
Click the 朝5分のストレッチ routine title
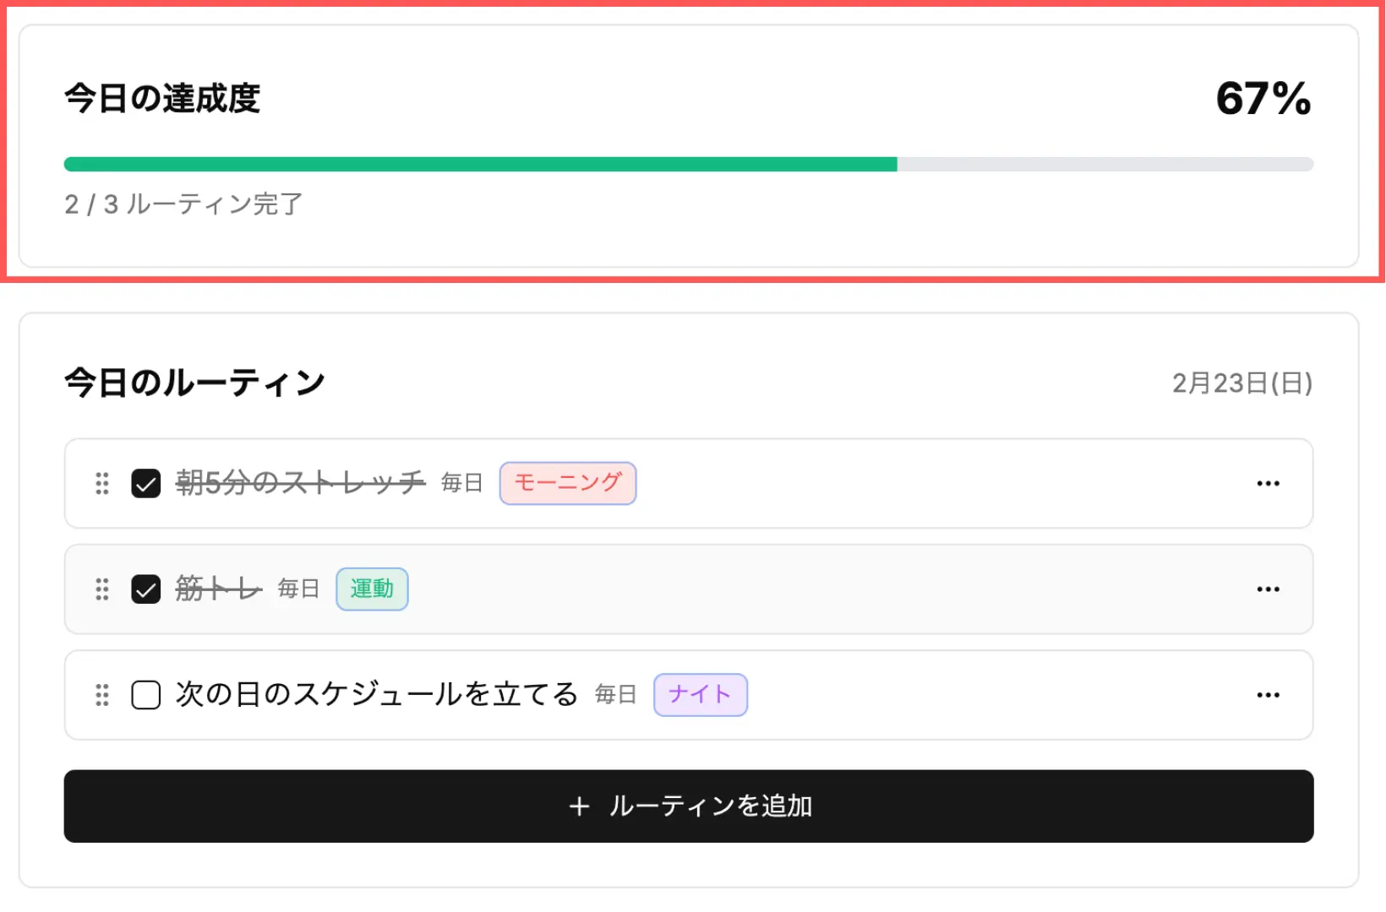(300, 483)
